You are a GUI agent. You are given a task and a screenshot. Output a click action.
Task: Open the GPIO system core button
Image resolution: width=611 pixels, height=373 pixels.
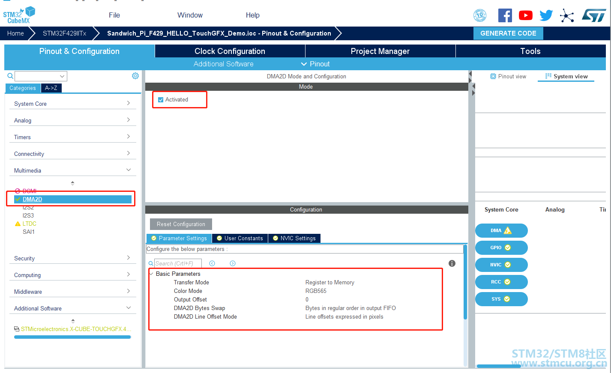[x=501, y=248]
